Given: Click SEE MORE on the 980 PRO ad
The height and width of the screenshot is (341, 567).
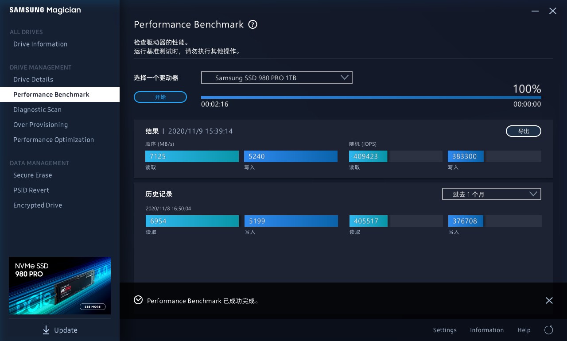Looking at the screenshot, I should click(x=93, y=306).
